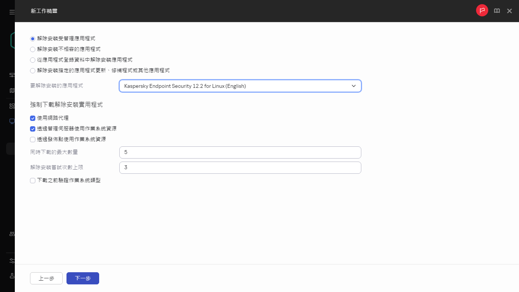
Task: Choose 從應用程式登錄資料中解除安裝應用程式 radio option
Action: tap(33, 60)
